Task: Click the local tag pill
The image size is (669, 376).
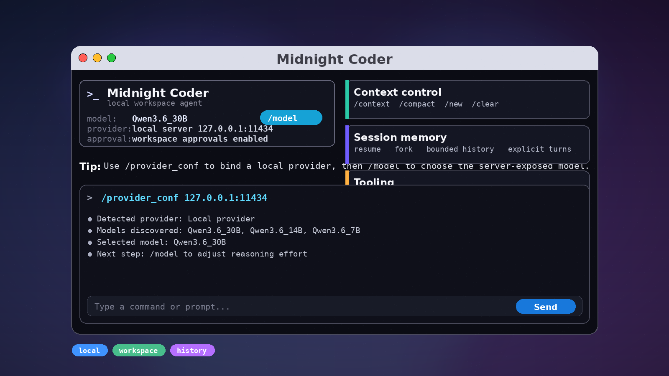Action: click(x=89, y=351)
